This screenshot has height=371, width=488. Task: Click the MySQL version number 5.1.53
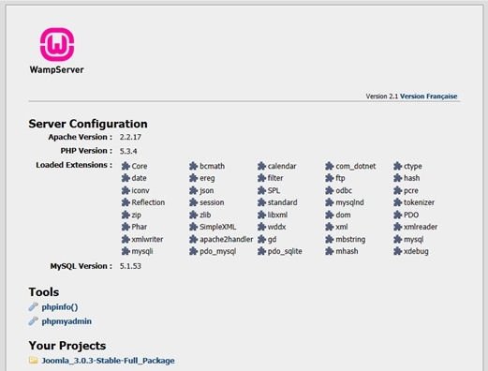point(130,266)
